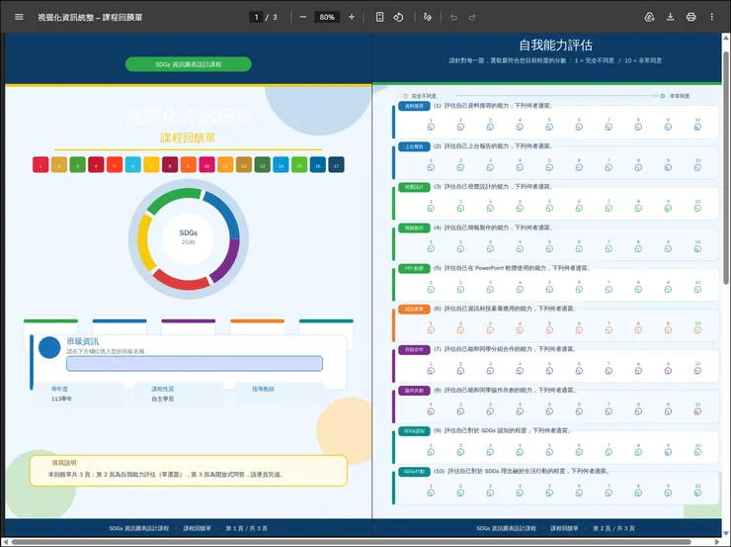Choose rating 8 for question (2) 上台報告

tap(638, 167)
